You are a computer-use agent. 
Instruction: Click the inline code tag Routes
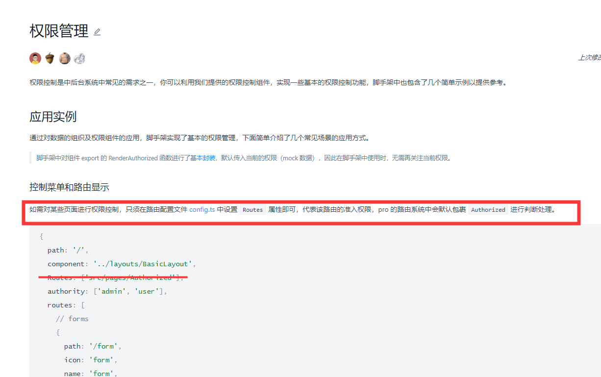click(x=252, y=209)
